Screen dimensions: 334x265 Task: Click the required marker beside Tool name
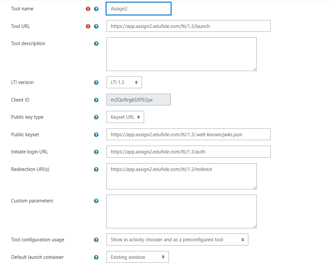(x=88, y=9)
